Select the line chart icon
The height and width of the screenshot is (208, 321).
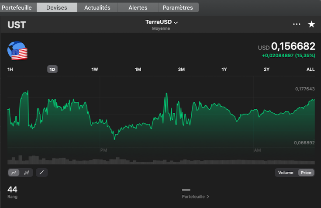click(x=14, y=173)
